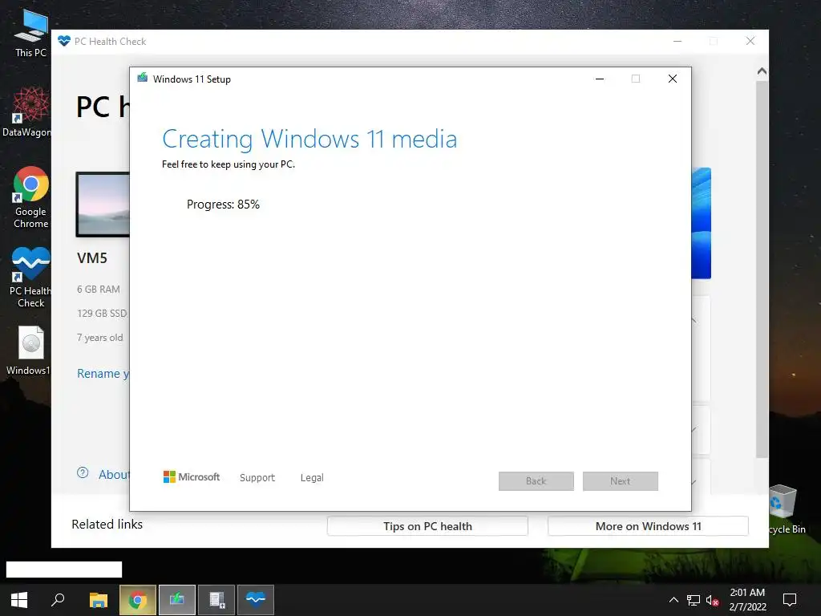The width and height of the screenshot is (821, 616).
Task: Show hidden system tray icons
Action: (x=673, y=600)
